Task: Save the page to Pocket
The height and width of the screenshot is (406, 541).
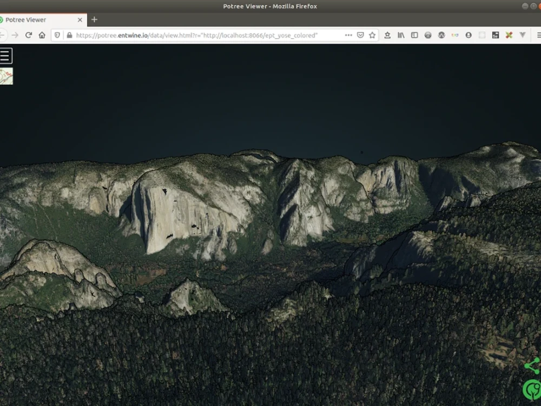Action: [361, 34]
